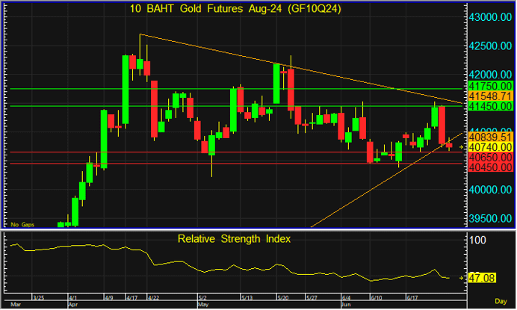
Task: Click the 3/25 date marker
Action: pos(38,298)
